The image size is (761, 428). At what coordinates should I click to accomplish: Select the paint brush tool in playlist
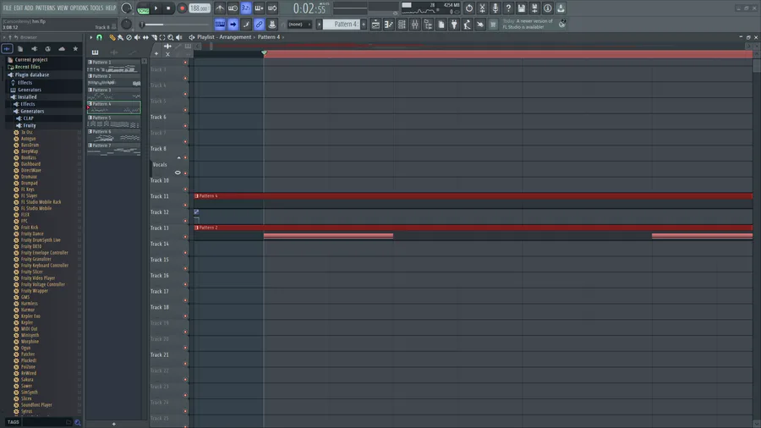(120, 37)
